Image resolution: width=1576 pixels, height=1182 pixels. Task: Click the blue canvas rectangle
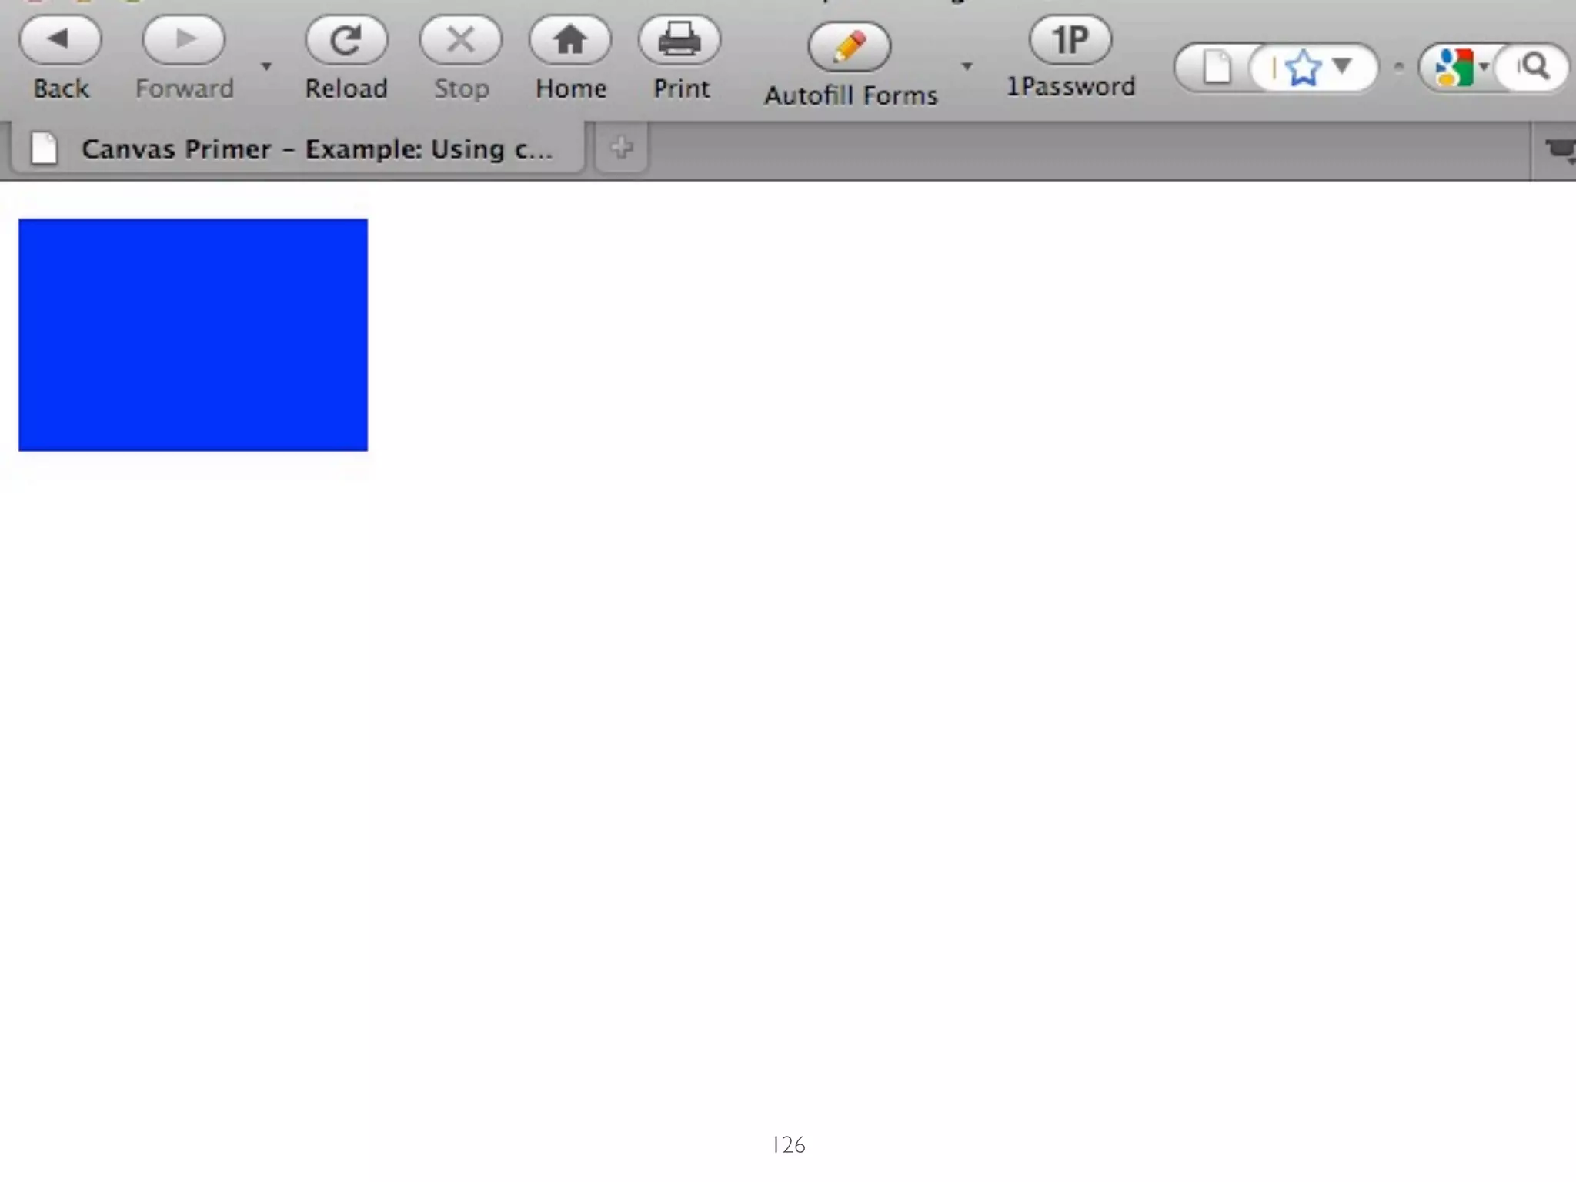[x=193, y=335]
